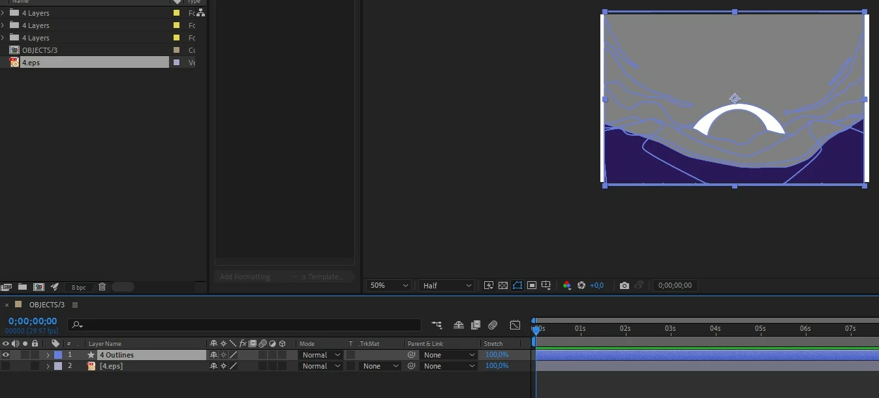Click the timeline layer search field
The height and width of the screenshot is (398, 879).
pos(245,324)
